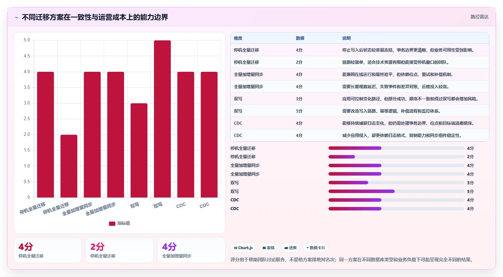The height and width of the screenshot is (277, 503).
Task: Click the 双写 progress bar showing 5分
Action: pyautogui.click(x=396, y=191)
